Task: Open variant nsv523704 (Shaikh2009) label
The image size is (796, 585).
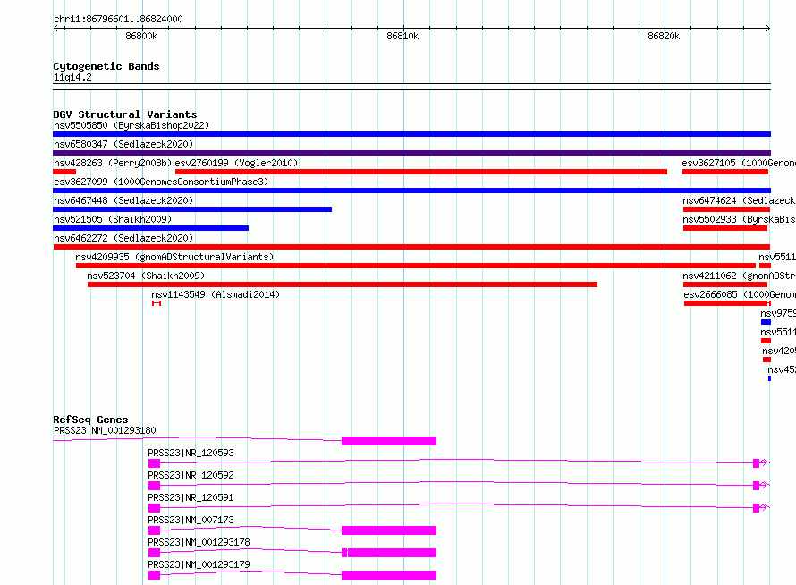Action: 146,276
